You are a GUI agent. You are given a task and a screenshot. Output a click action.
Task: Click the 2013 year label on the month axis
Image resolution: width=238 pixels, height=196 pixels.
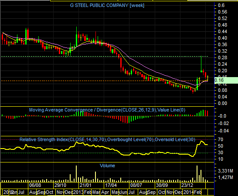[78, 192]
